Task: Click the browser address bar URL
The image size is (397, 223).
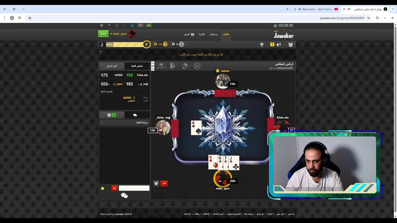Action: pyautogui.click(x=342, y=18)
